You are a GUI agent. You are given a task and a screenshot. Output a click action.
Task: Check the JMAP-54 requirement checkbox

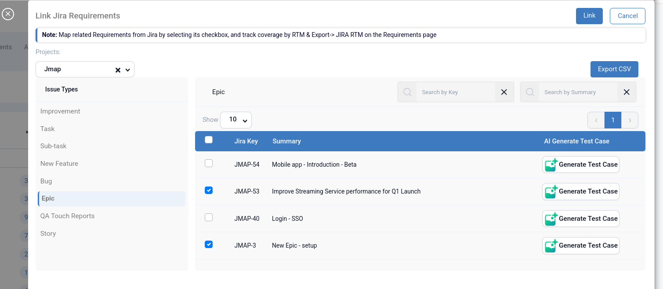pos(209,164)
